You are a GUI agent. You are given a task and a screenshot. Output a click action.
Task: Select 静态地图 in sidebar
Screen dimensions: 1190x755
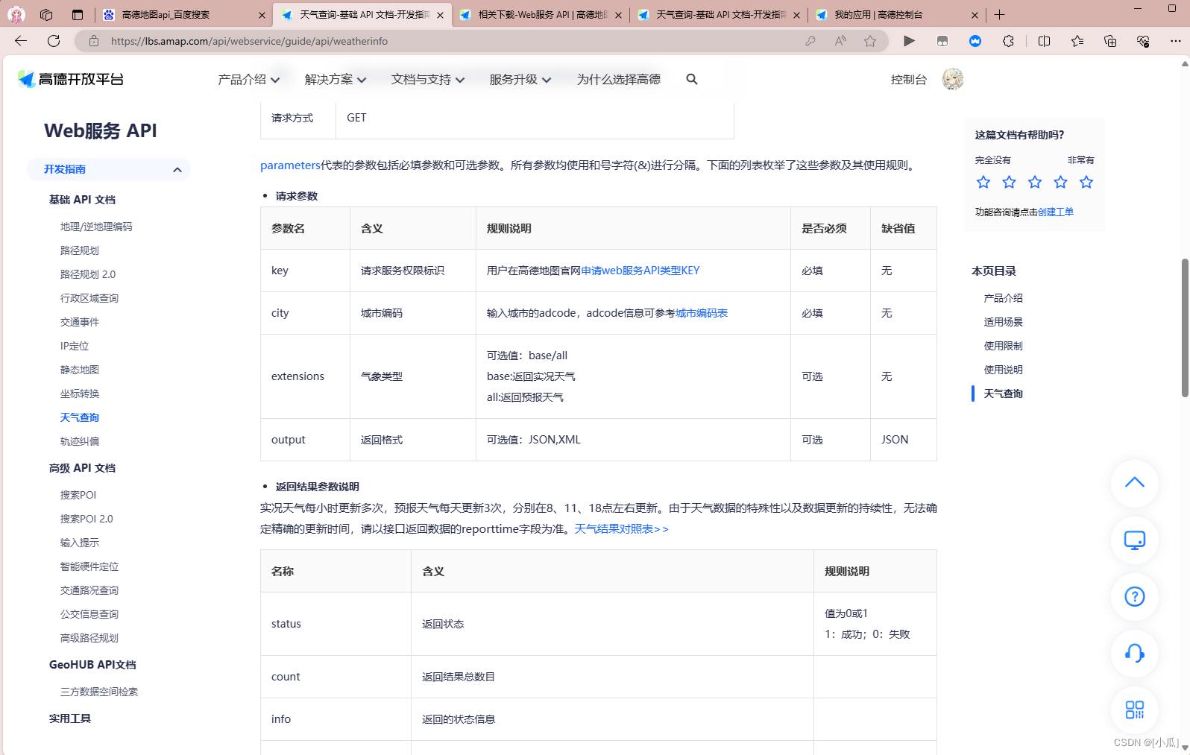[80, 370]
